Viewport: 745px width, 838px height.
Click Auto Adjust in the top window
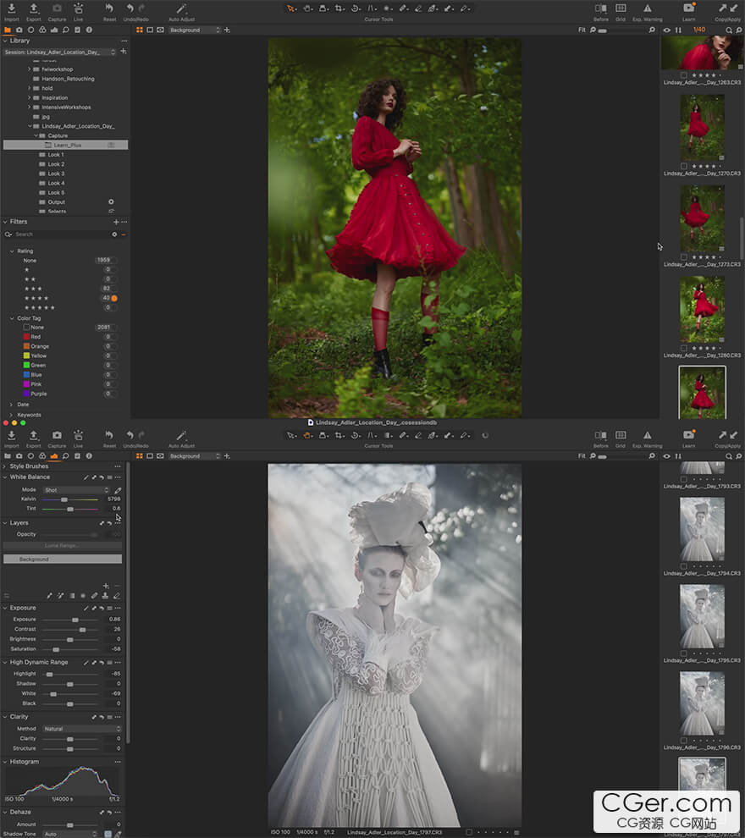point(181,12)
